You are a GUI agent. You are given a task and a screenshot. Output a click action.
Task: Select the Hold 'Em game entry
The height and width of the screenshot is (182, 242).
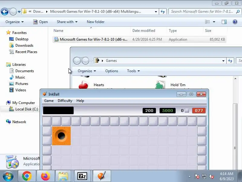(x=178, y=85)
